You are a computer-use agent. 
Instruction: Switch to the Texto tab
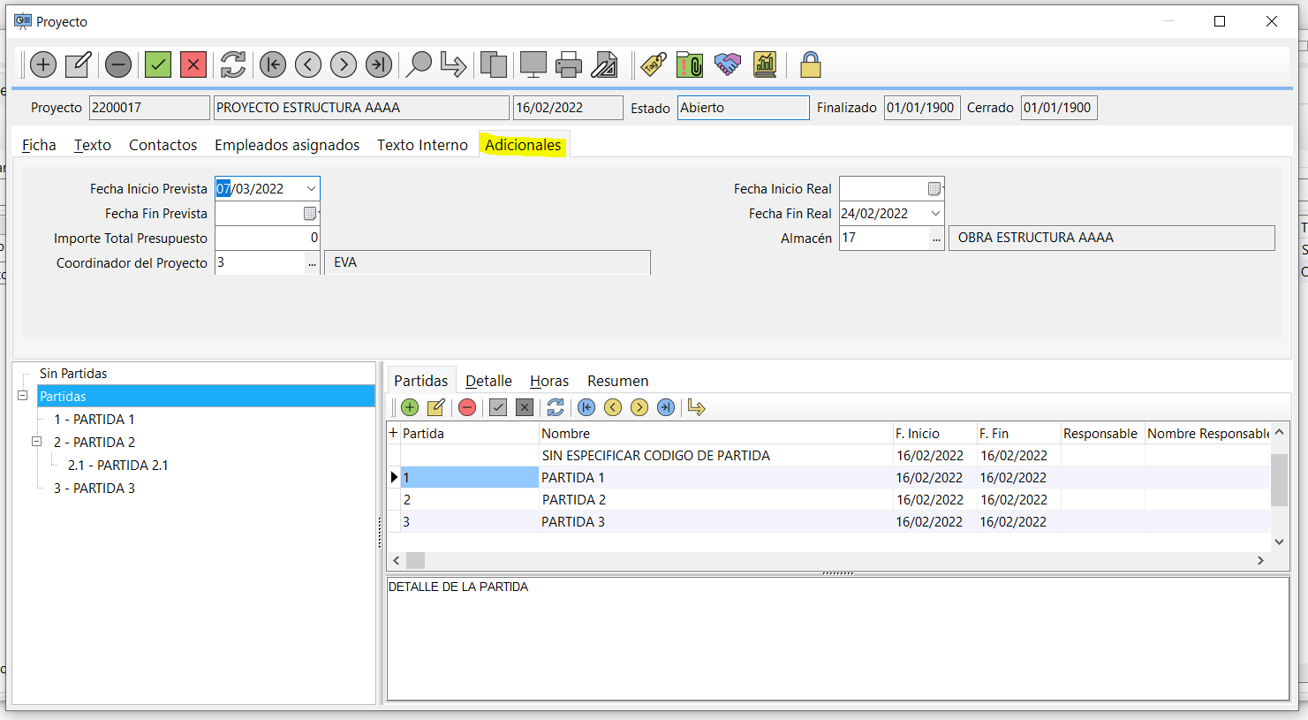[x=93, y=145]
